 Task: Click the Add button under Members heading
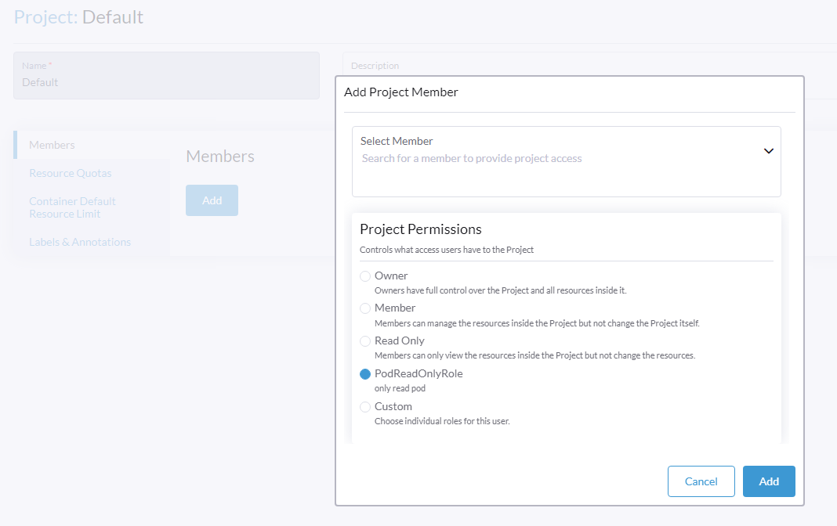click(x=212, y=200)
